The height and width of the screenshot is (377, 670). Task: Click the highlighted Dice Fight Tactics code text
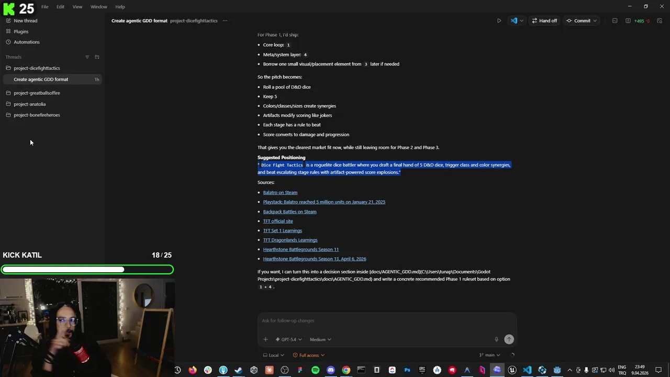click(x=282, y=165)
